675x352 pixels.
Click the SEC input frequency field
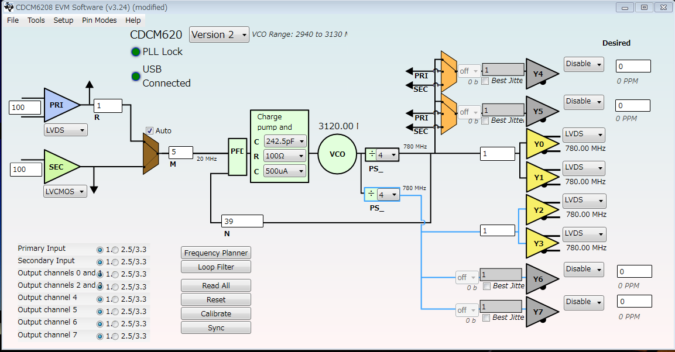(26, 170)
